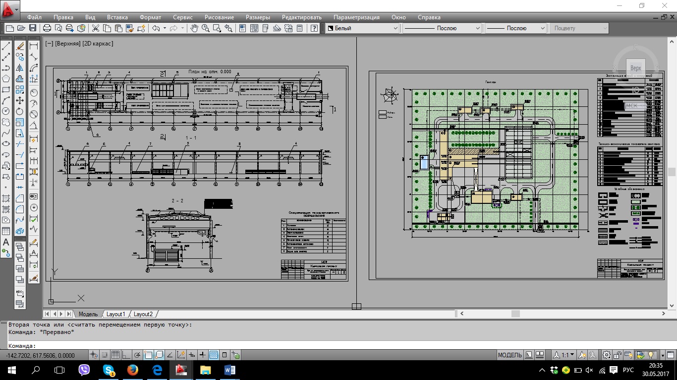Click the Undo arrow button
Viewport: 677px width, 380px height.
tap(156, 28)
